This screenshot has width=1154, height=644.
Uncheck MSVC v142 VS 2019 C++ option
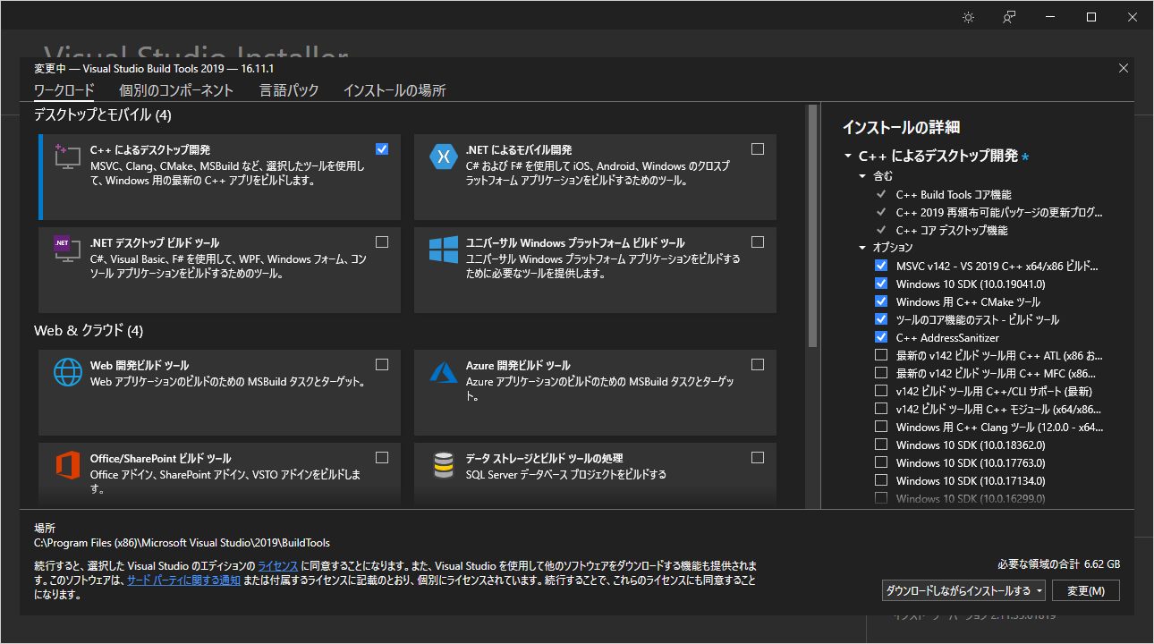(881, 266)
